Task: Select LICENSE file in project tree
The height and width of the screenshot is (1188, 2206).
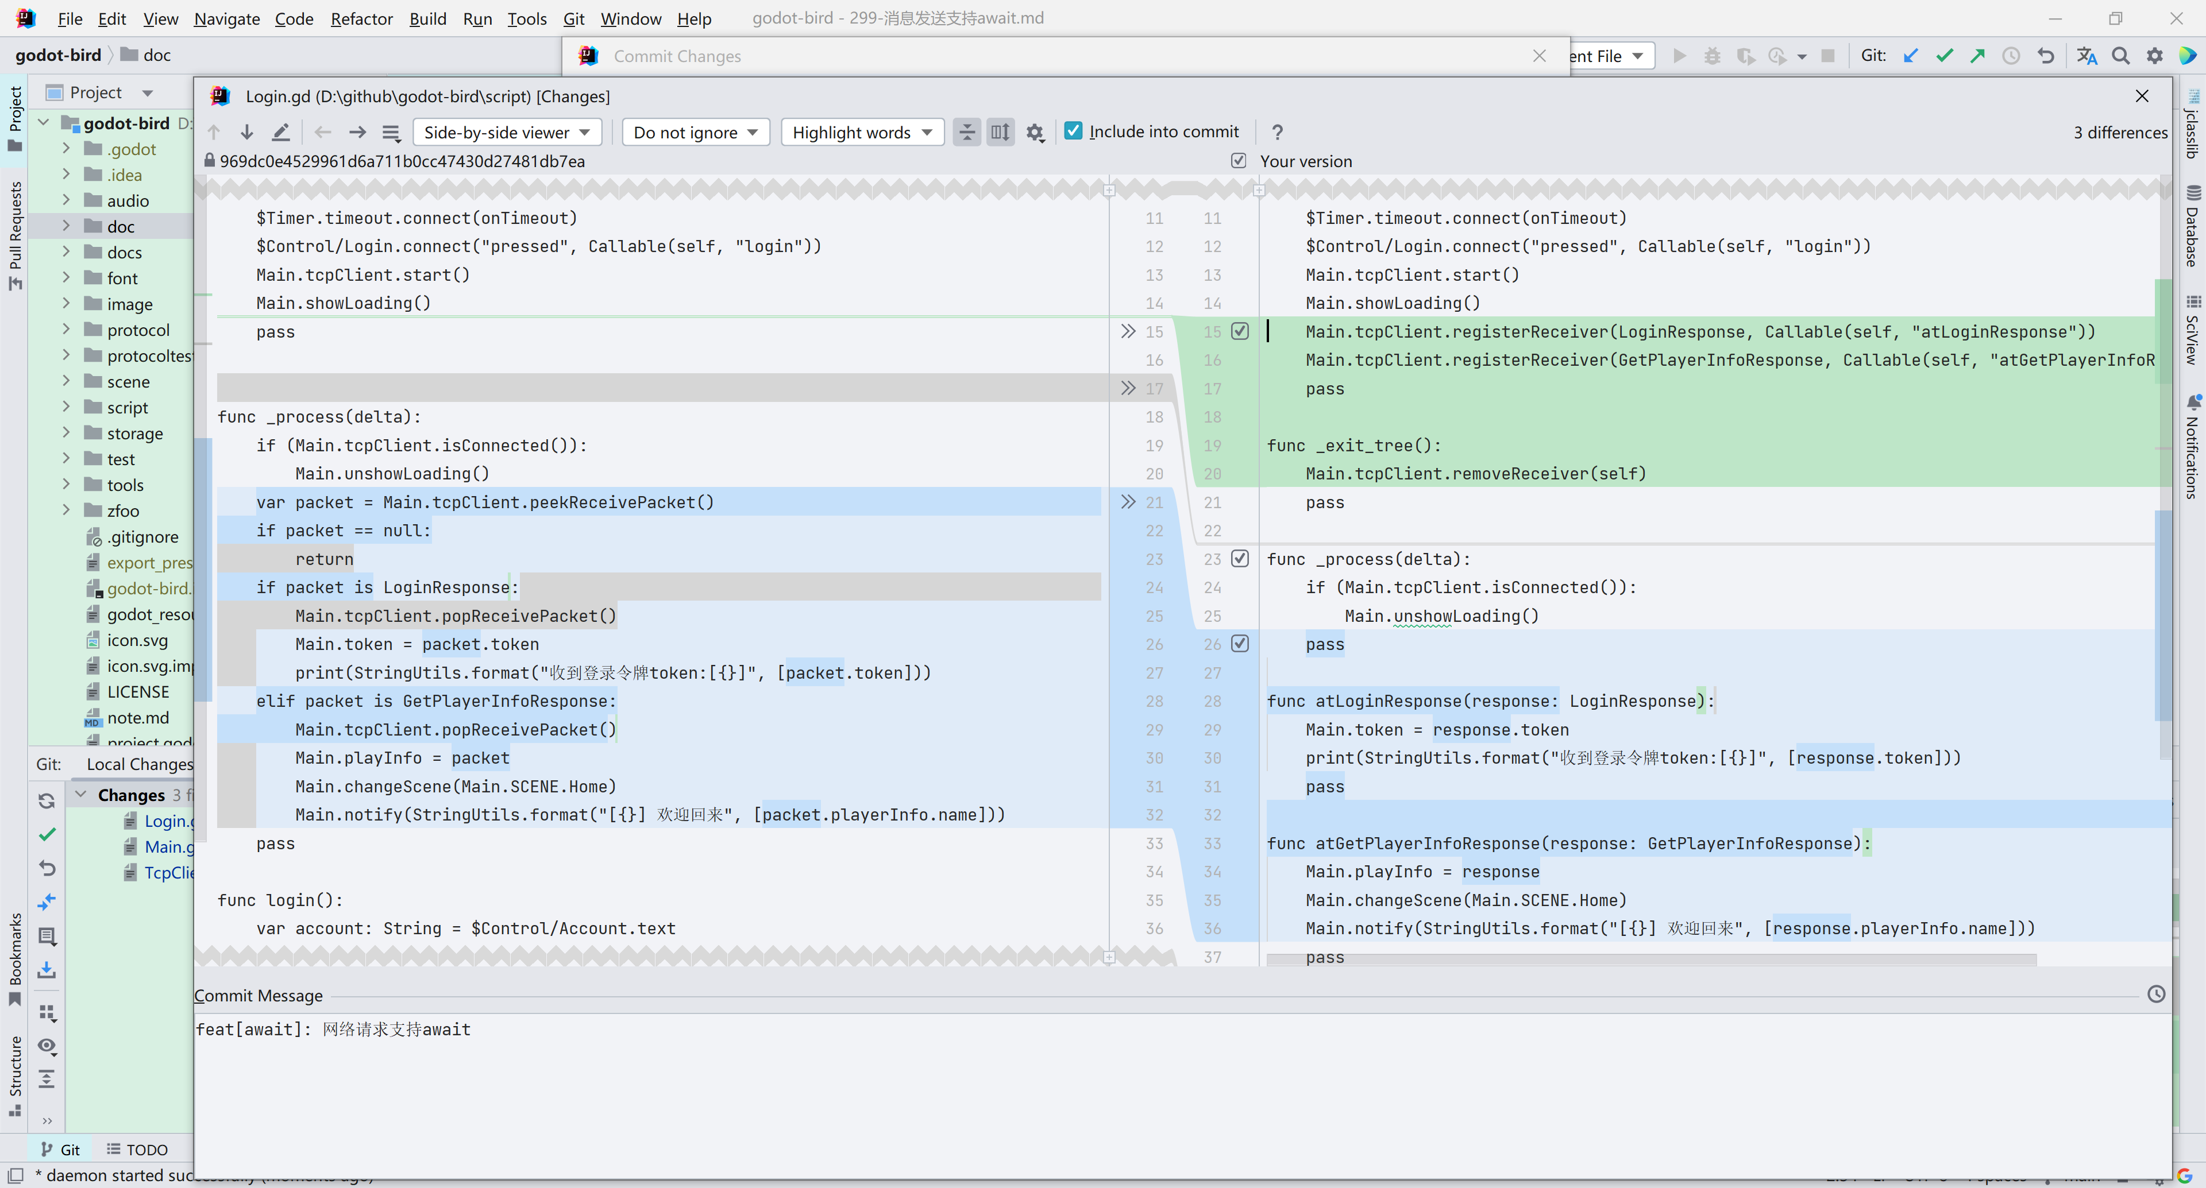Action: [138, 691]
